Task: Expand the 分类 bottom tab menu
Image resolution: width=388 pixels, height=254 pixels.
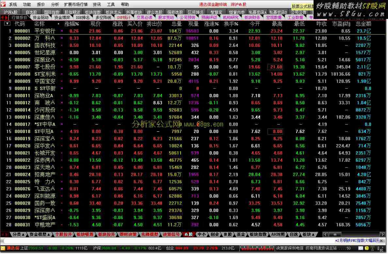Action: click(x=18, y=234)
